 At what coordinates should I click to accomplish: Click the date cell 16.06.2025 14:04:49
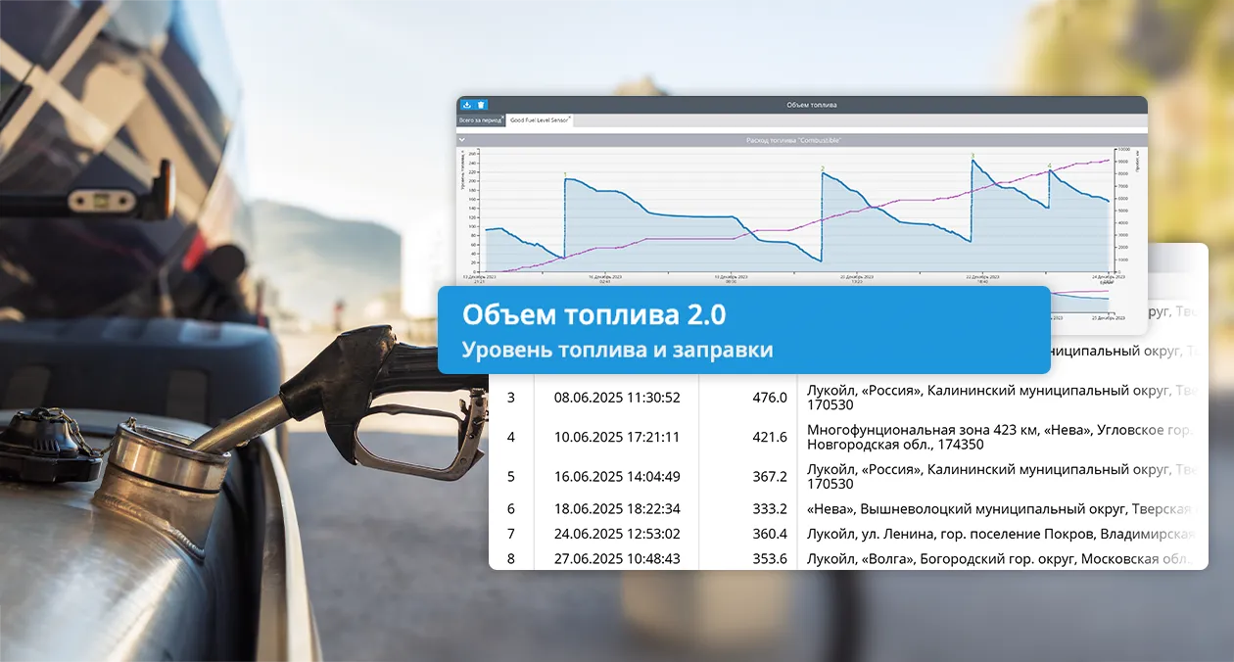(x=617, y=476)
